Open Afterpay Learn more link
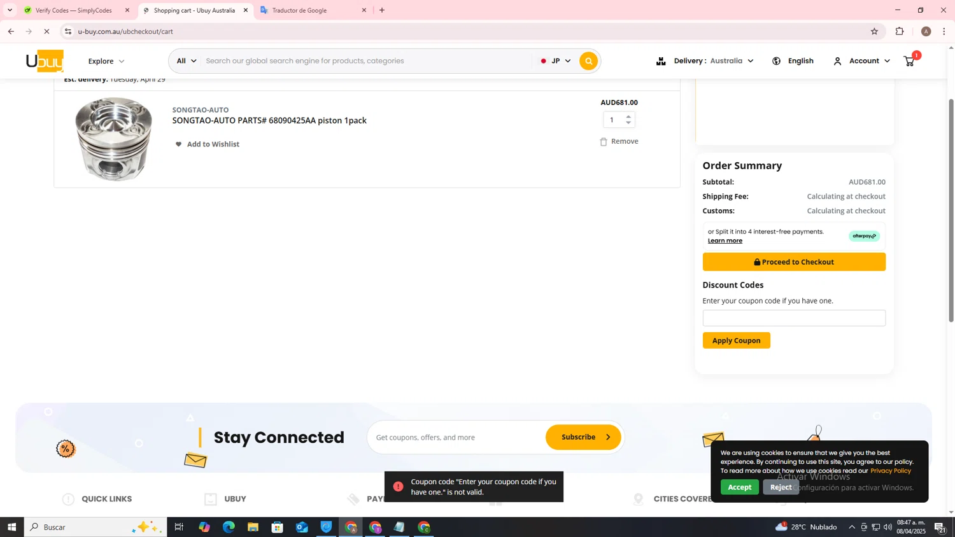This screenshot has height=537, width=955. 725,241
